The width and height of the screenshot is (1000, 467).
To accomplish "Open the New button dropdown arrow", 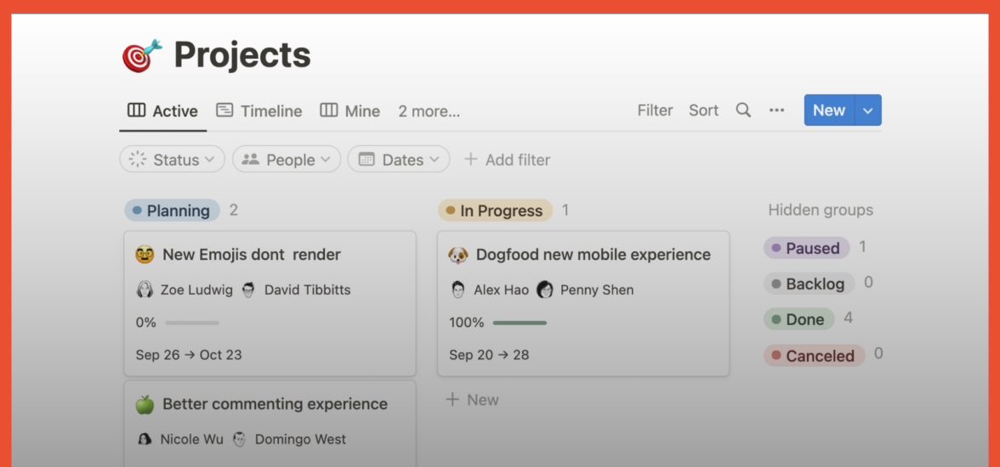I will click(x=868, y=110).
